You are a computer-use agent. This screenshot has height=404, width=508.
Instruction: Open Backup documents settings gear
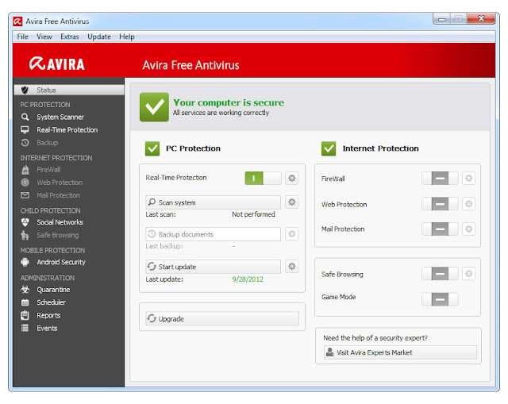[x=291, y=234]
